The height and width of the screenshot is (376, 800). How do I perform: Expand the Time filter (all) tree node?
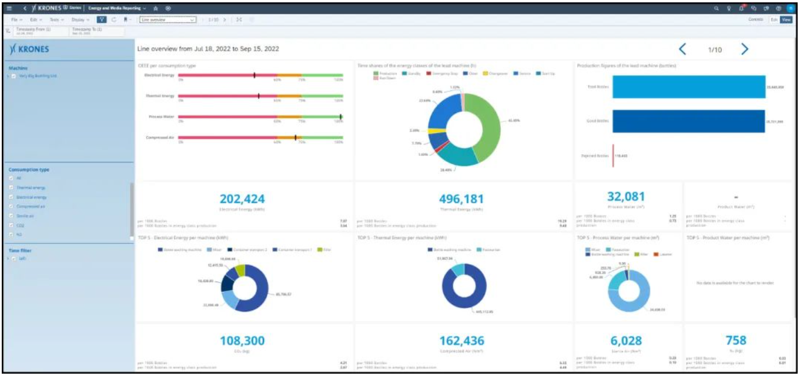[8, 258]
